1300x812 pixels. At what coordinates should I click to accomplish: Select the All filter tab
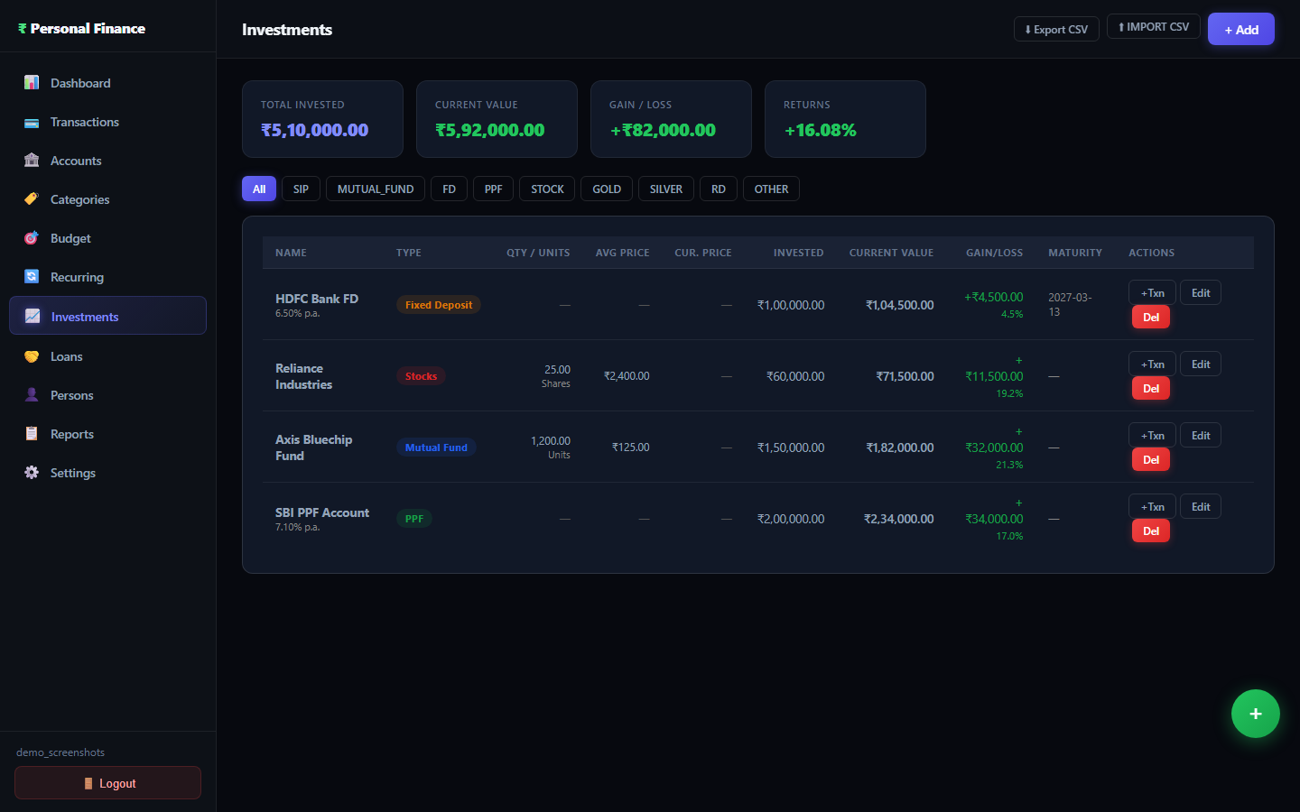point(259,189)
